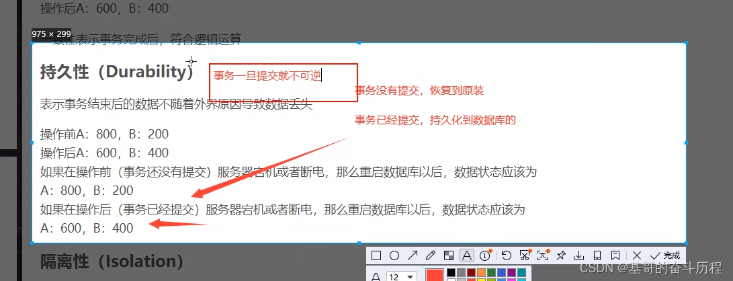Image resolution: width=733 pixels, height=281 pixels.
Task: Send the screenshot to phone
Action: point(597,255)
